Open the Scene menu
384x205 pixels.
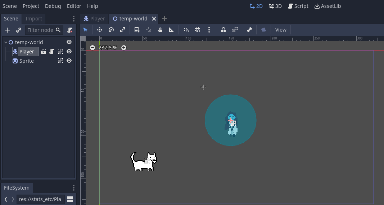[x=10, y=6]
